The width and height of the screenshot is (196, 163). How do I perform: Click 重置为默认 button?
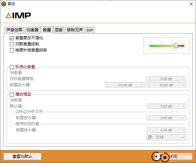(22, 156)
